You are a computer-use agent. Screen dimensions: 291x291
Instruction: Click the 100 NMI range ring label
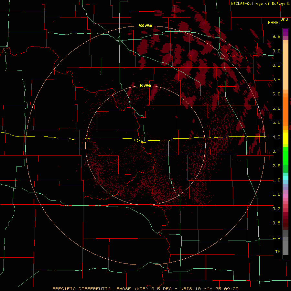pos(145,26)
